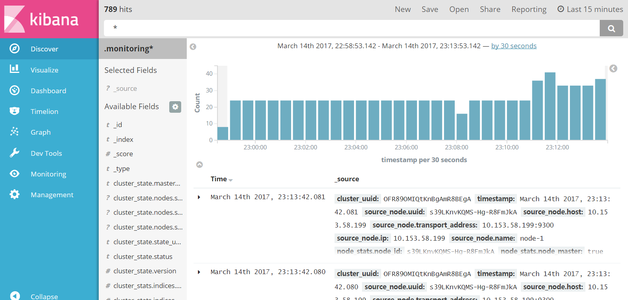This screenshot has width=628, height=300.
Task: Select Monitoring label in sidebar
Action: pyautogui.click(x=48, y=174)
